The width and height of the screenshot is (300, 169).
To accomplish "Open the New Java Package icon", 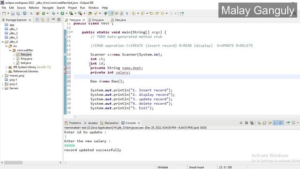I will (x=37, y=14).
